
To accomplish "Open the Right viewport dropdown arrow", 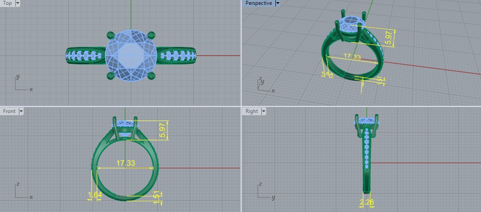I will 264,111.
